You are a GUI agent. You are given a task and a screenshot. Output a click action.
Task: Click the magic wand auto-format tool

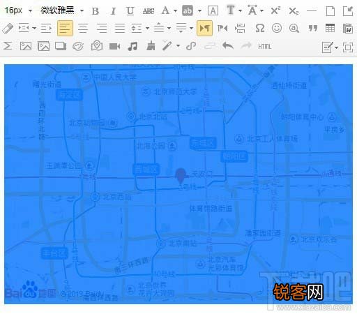(x=167, y=45)
